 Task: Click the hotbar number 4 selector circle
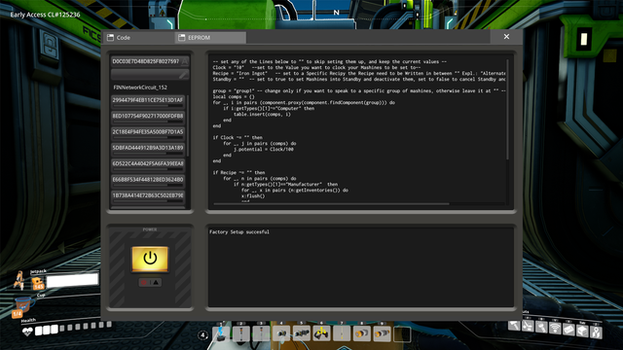[202, 335]
